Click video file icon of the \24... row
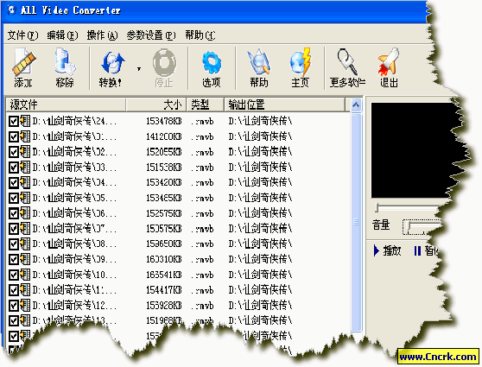The image size is (482, 367). click(25, 121)
